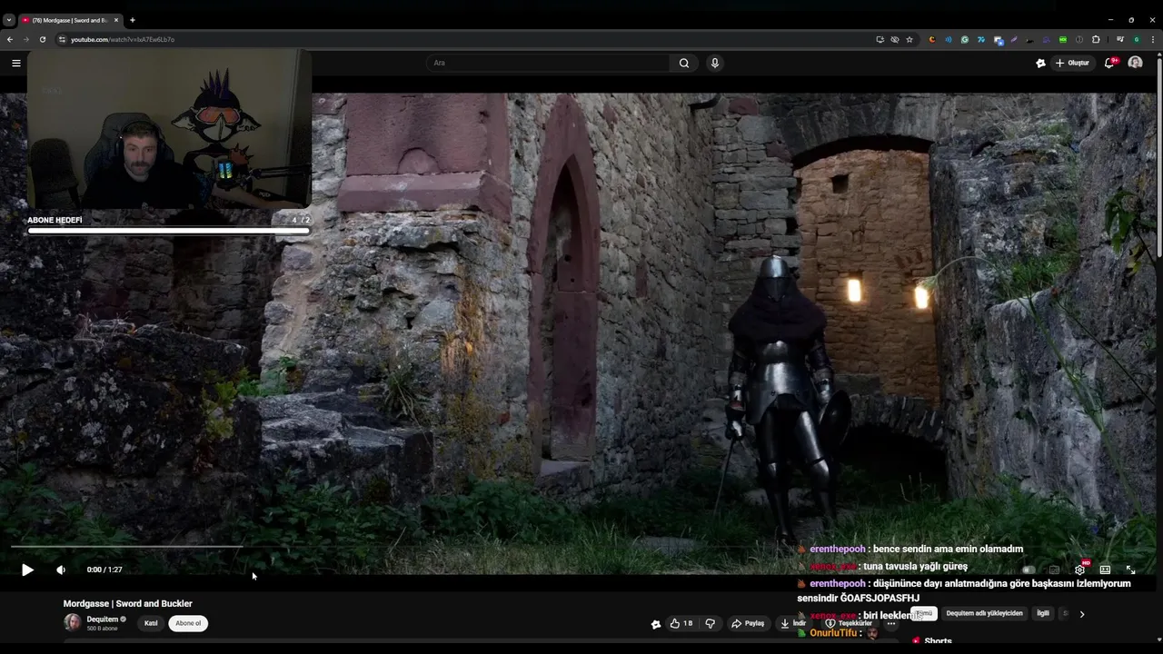Click the '500 B abone' subscriber count
The width and height of the screenshot is (1163, 654).
point(103,629)
